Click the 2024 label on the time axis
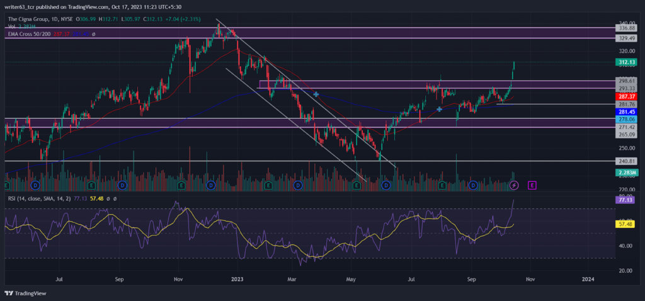 click(x=588, y=279)
